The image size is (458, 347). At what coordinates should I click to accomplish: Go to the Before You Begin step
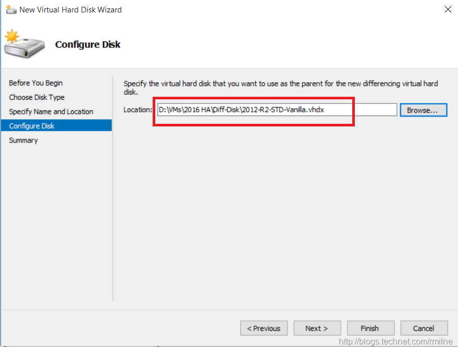(36, 83)
